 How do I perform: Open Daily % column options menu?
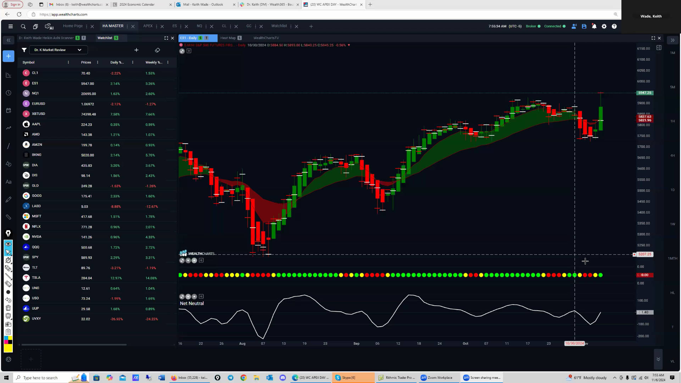click(133, 62)
